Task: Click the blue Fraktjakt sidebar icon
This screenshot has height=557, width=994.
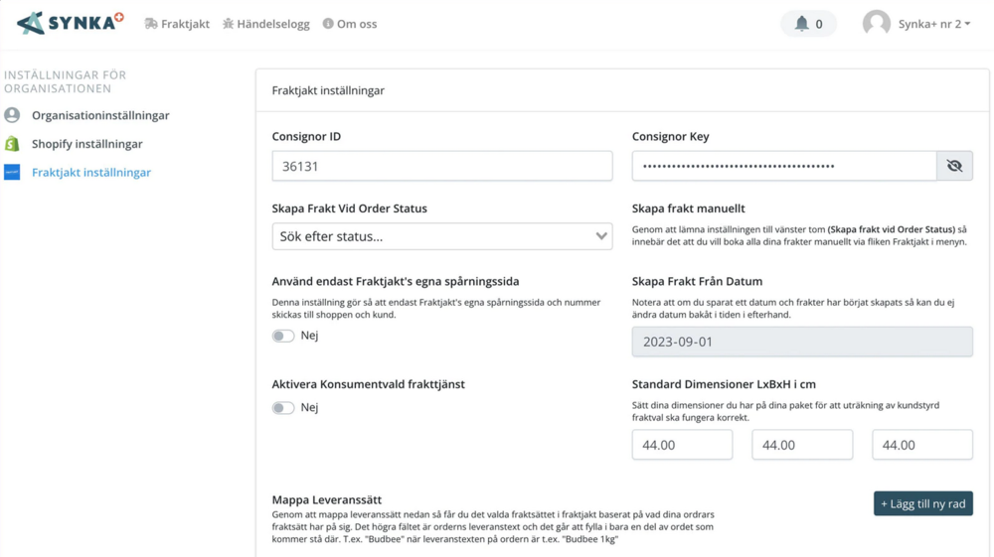Action: coord(12,172)
